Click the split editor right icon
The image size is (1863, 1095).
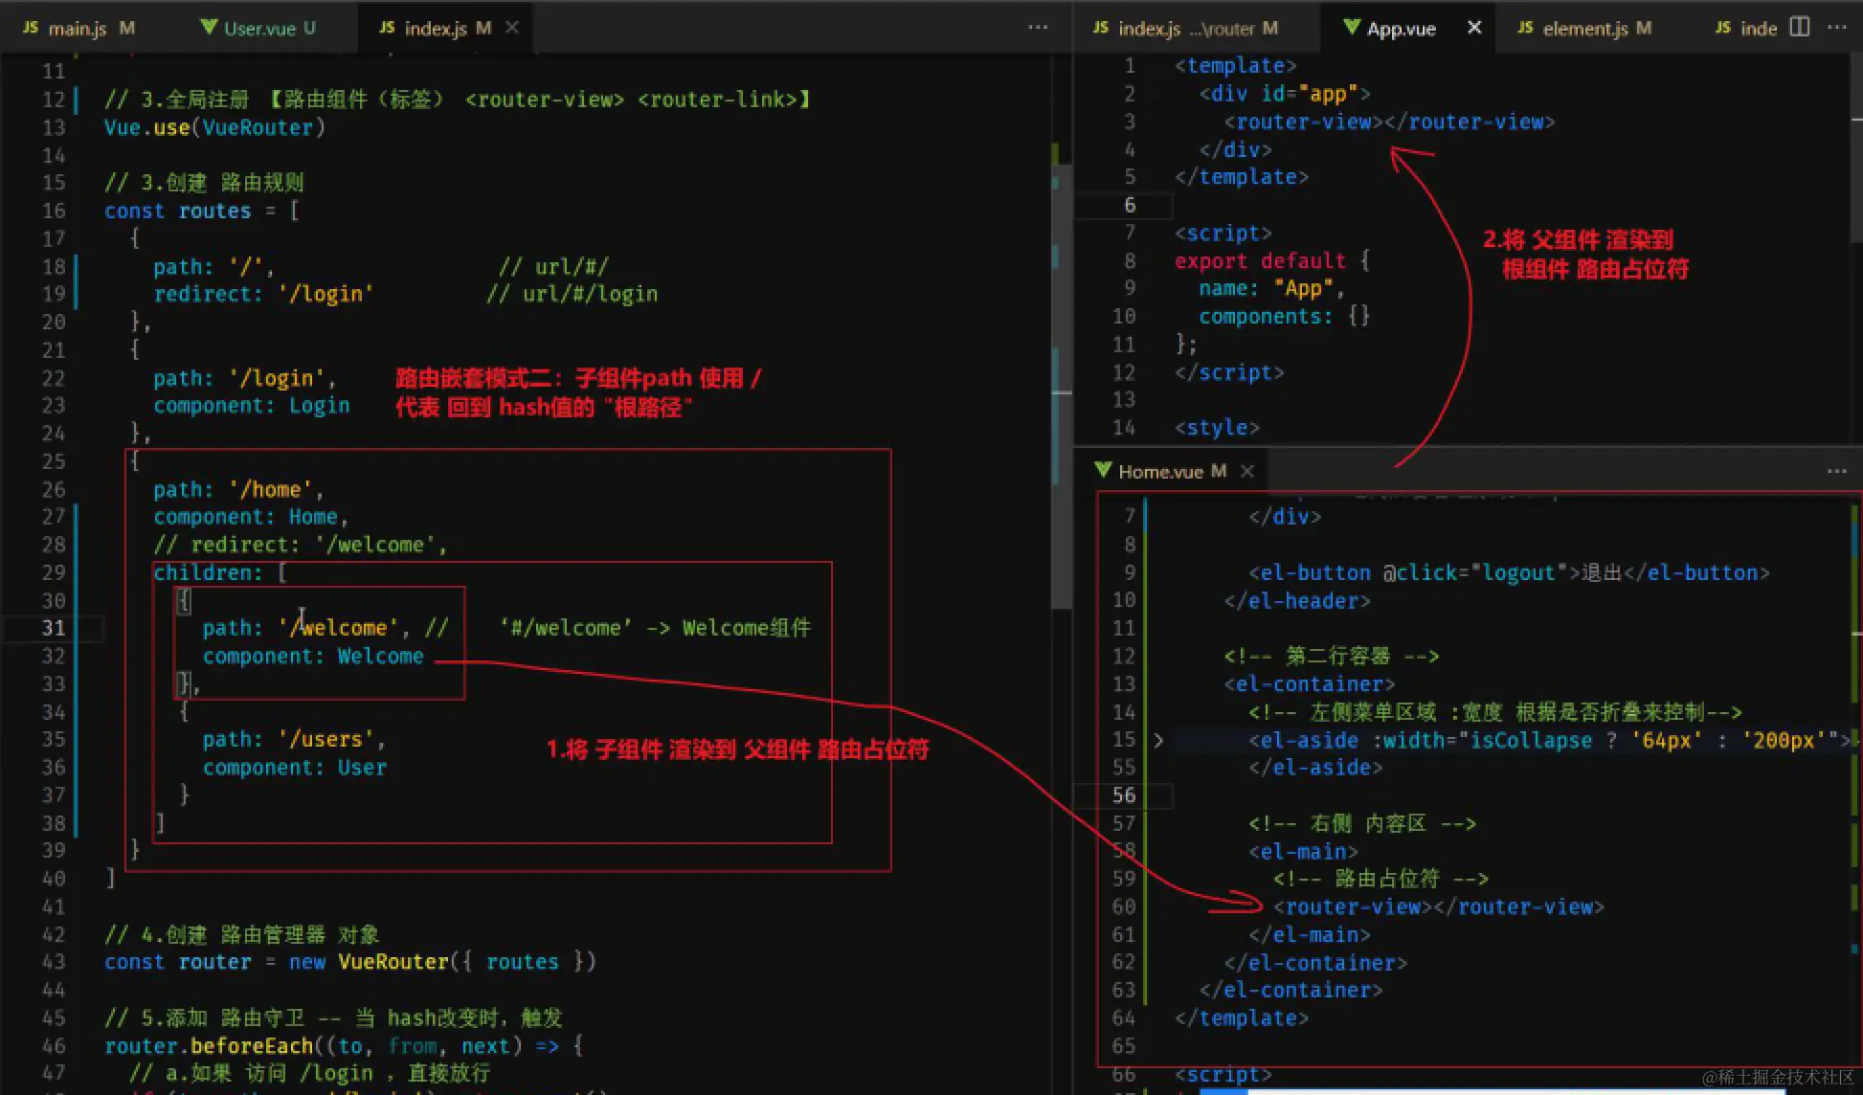tap(1800, 27)
